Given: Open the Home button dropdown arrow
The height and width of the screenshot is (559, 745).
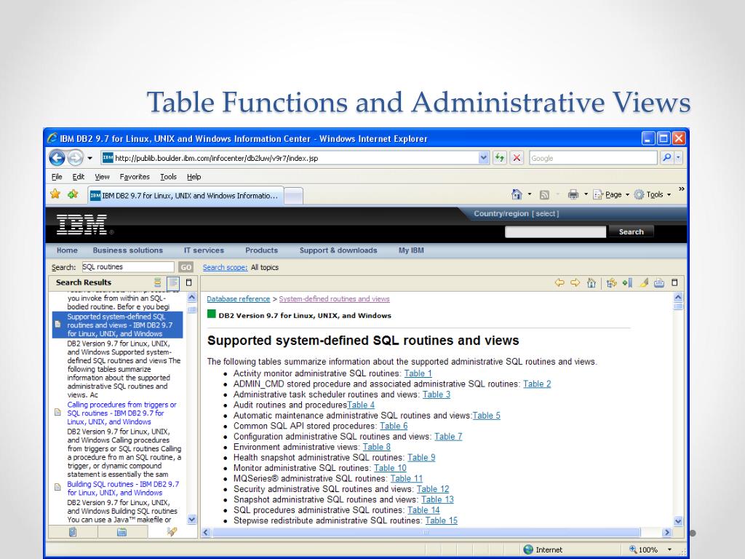Looking at the screenshot, I should [x=530, y=194].
